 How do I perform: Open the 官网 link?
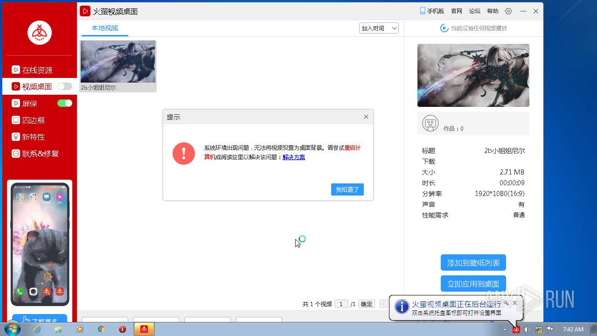pyautogui.click(x=457, y=11)
